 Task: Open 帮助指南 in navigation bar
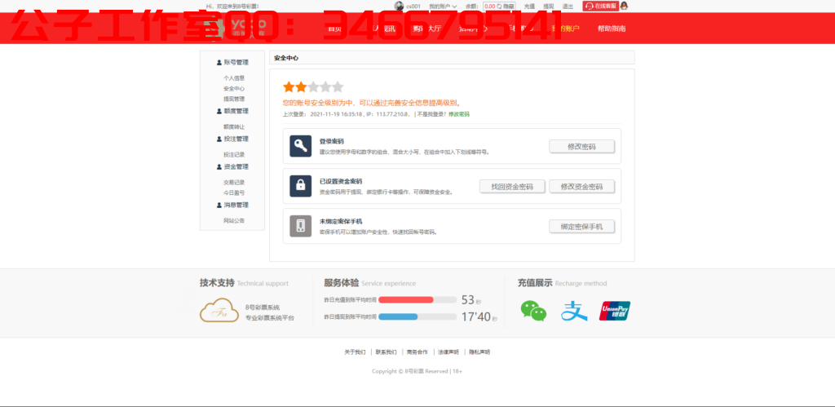[612, 29]
